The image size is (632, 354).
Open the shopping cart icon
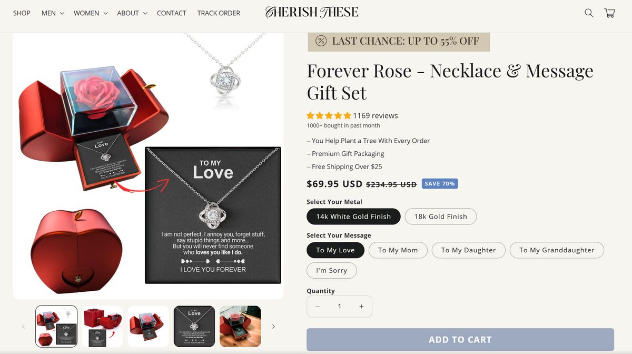[609, 13]
